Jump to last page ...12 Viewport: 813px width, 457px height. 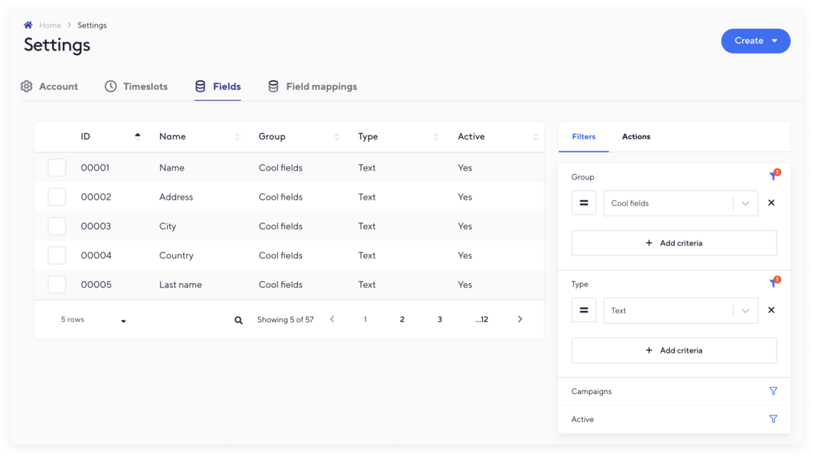click(x=482, y=319)
